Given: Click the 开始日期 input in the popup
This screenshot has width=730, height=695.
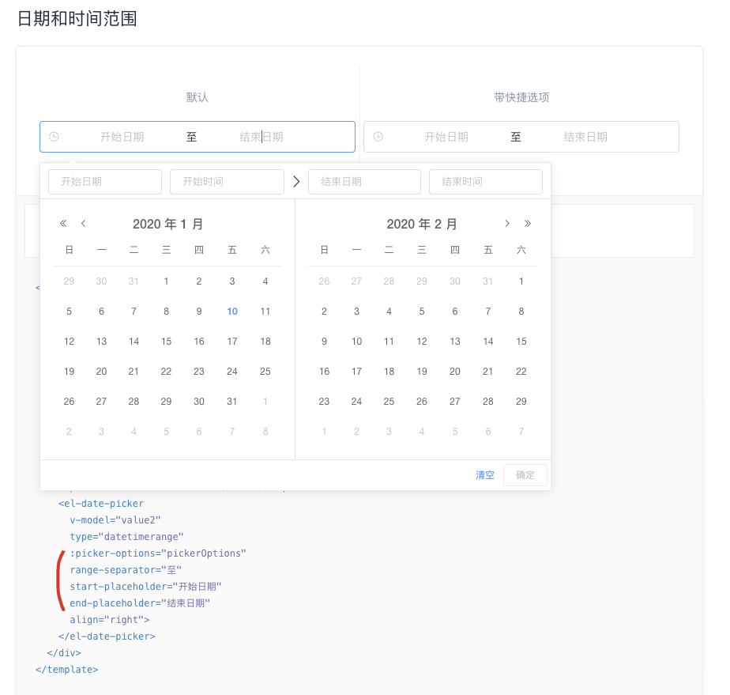Looking at the screenshot, I should [x=105, y=181].
